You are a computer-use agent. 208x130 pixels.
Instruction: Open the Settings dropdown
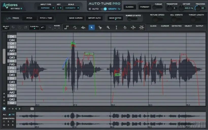pyautogui.click(x=16, y=9)
